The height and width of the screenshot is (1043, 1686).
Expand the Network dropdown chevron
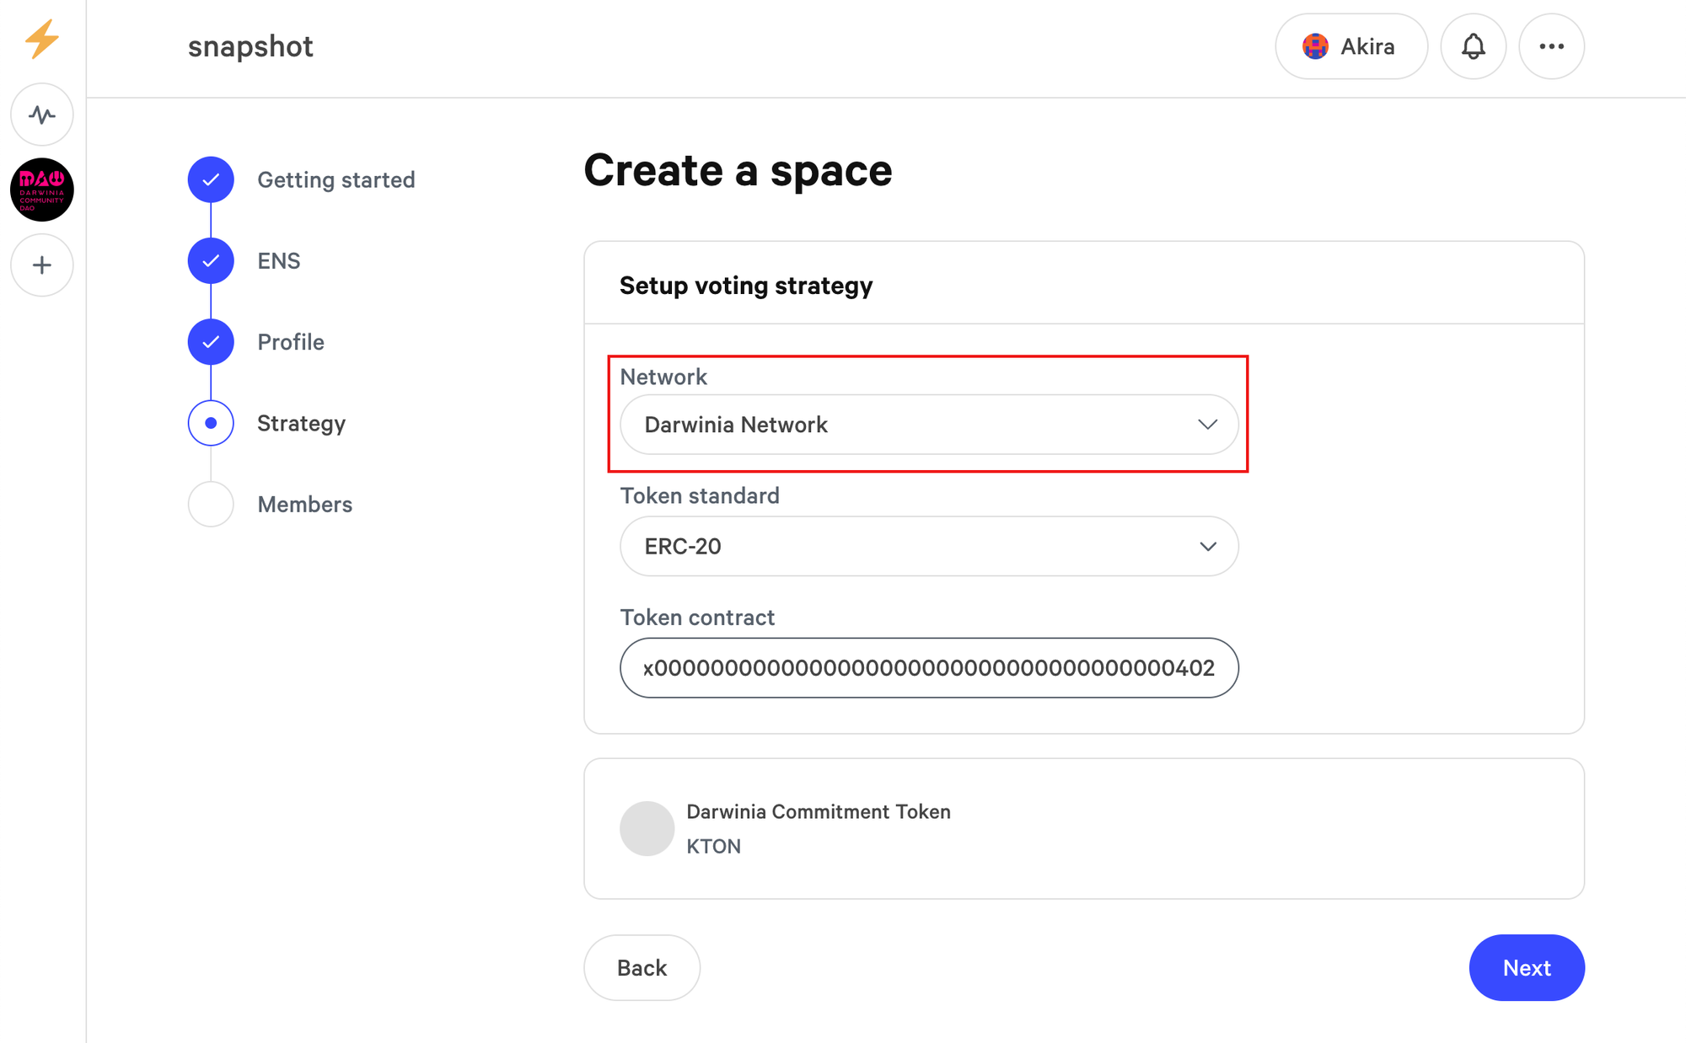click(x=1207, y=425)
